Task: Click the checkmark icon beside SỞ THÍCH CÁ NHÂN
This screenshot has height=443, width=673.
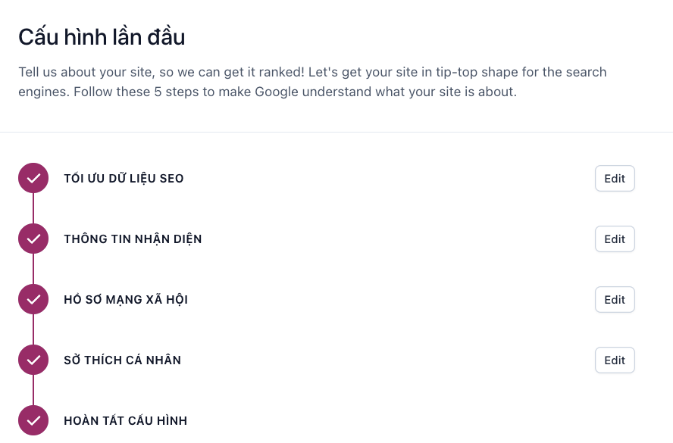Action: pos(33,360)
